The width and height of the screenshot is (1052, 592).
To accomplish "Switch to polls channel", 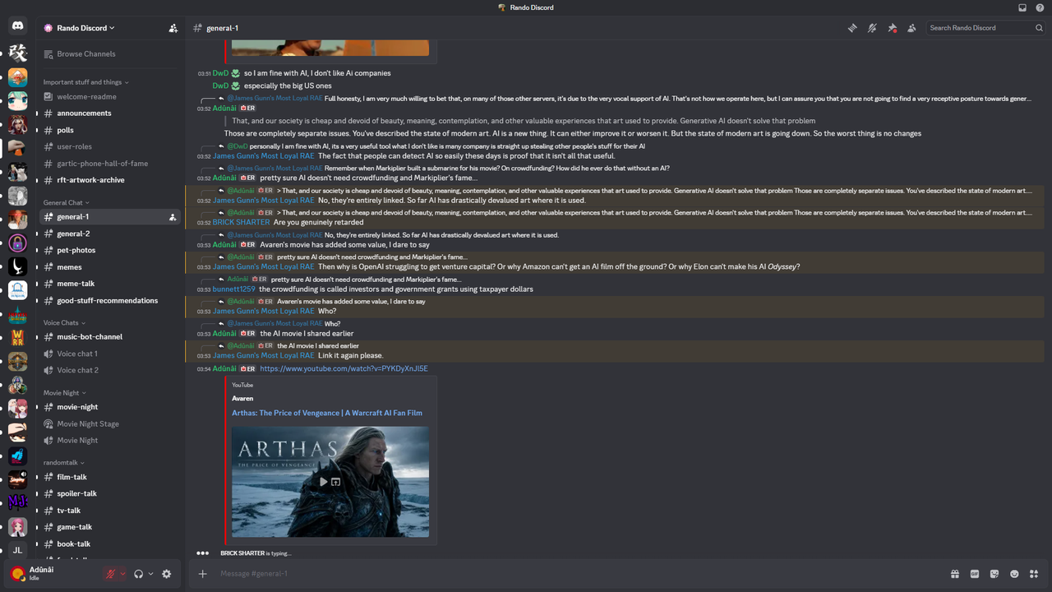I will click(109, 130).
